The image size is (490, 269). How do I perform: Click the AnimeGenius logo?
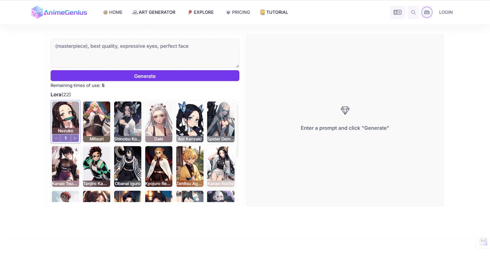point(59,12)
